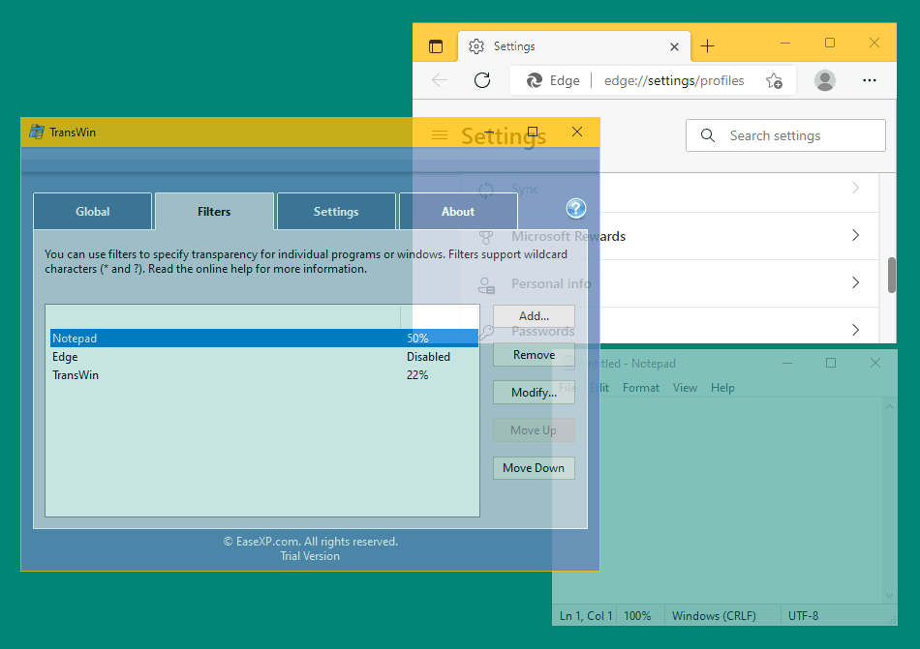This screenshot has width=920, height=649.
Task: Open a new tab in Edge
Action: [x=708, y=45]
